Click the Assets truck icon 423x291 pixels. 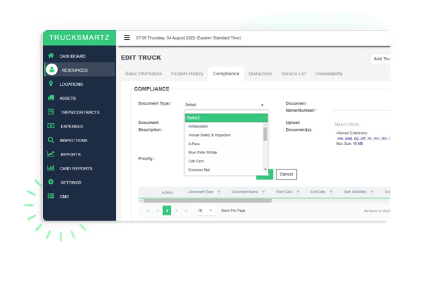click(x=51, y=97)
